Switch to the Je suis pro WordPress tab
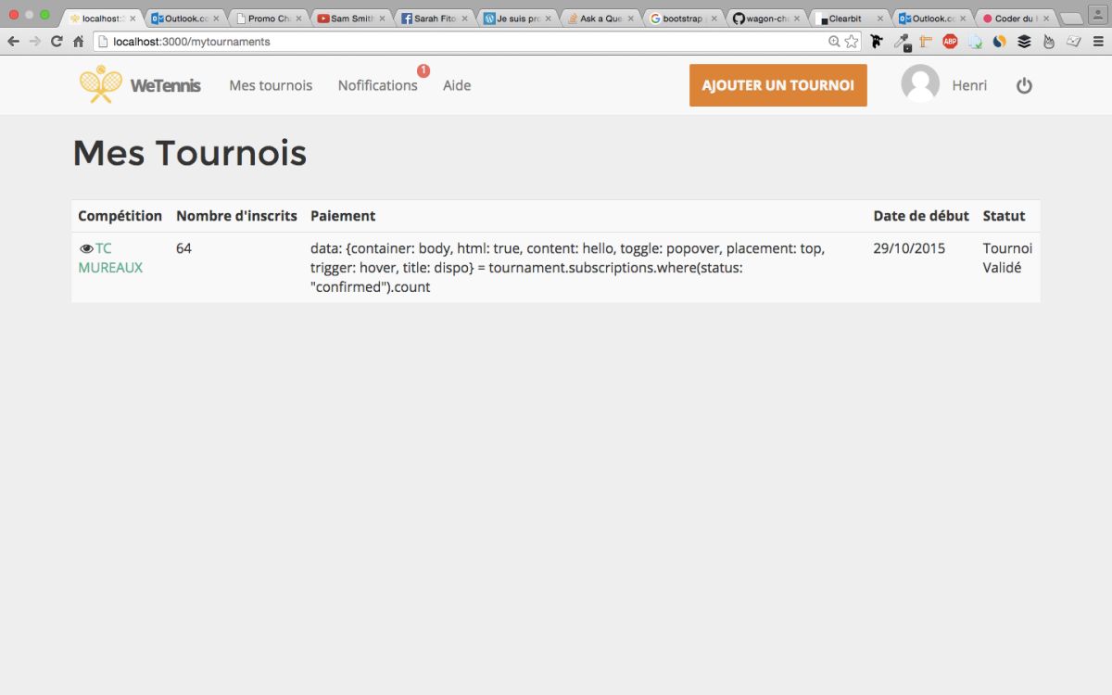The height and width of the screenshot is (695, 1112). (x=517, y=18)
